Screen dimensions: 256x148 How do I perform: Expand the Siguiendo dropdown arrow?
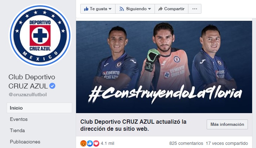coord(149,9)
